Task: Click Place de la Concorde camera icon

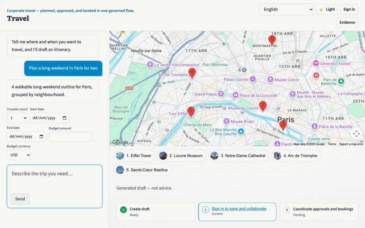Action: pos(236,95)
